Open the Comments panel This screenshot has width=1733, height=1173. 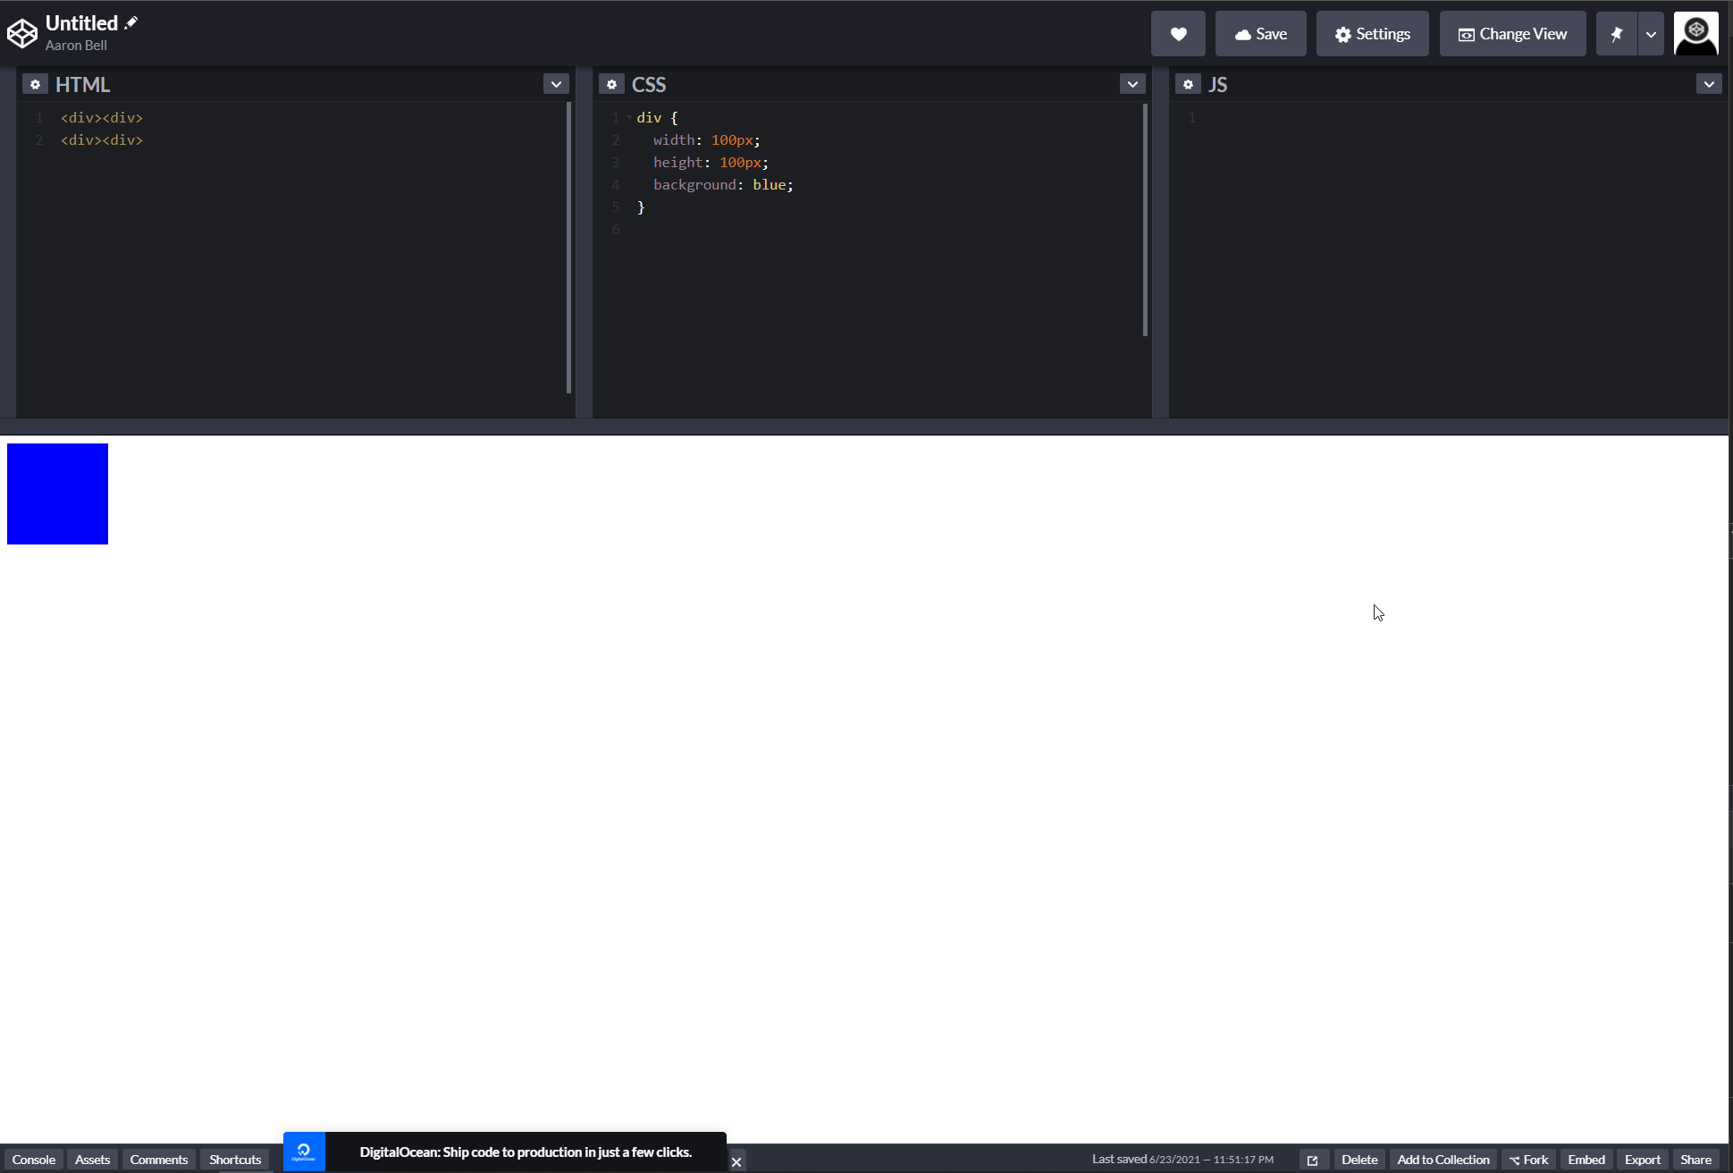(159, 1160)
